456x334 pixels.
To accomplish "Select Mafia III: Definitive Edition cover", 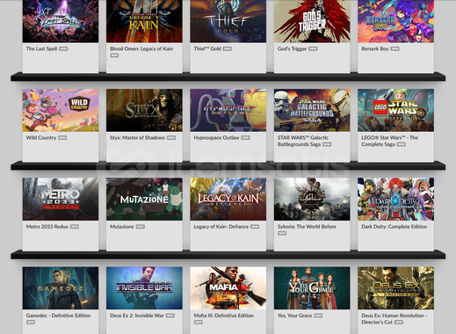I will [228, 288].
